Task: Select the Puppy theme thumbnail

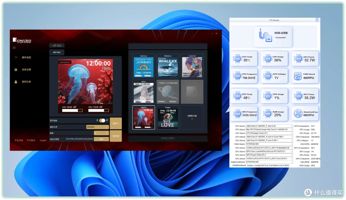Action: pyautogui.click(x=168, y=117)
